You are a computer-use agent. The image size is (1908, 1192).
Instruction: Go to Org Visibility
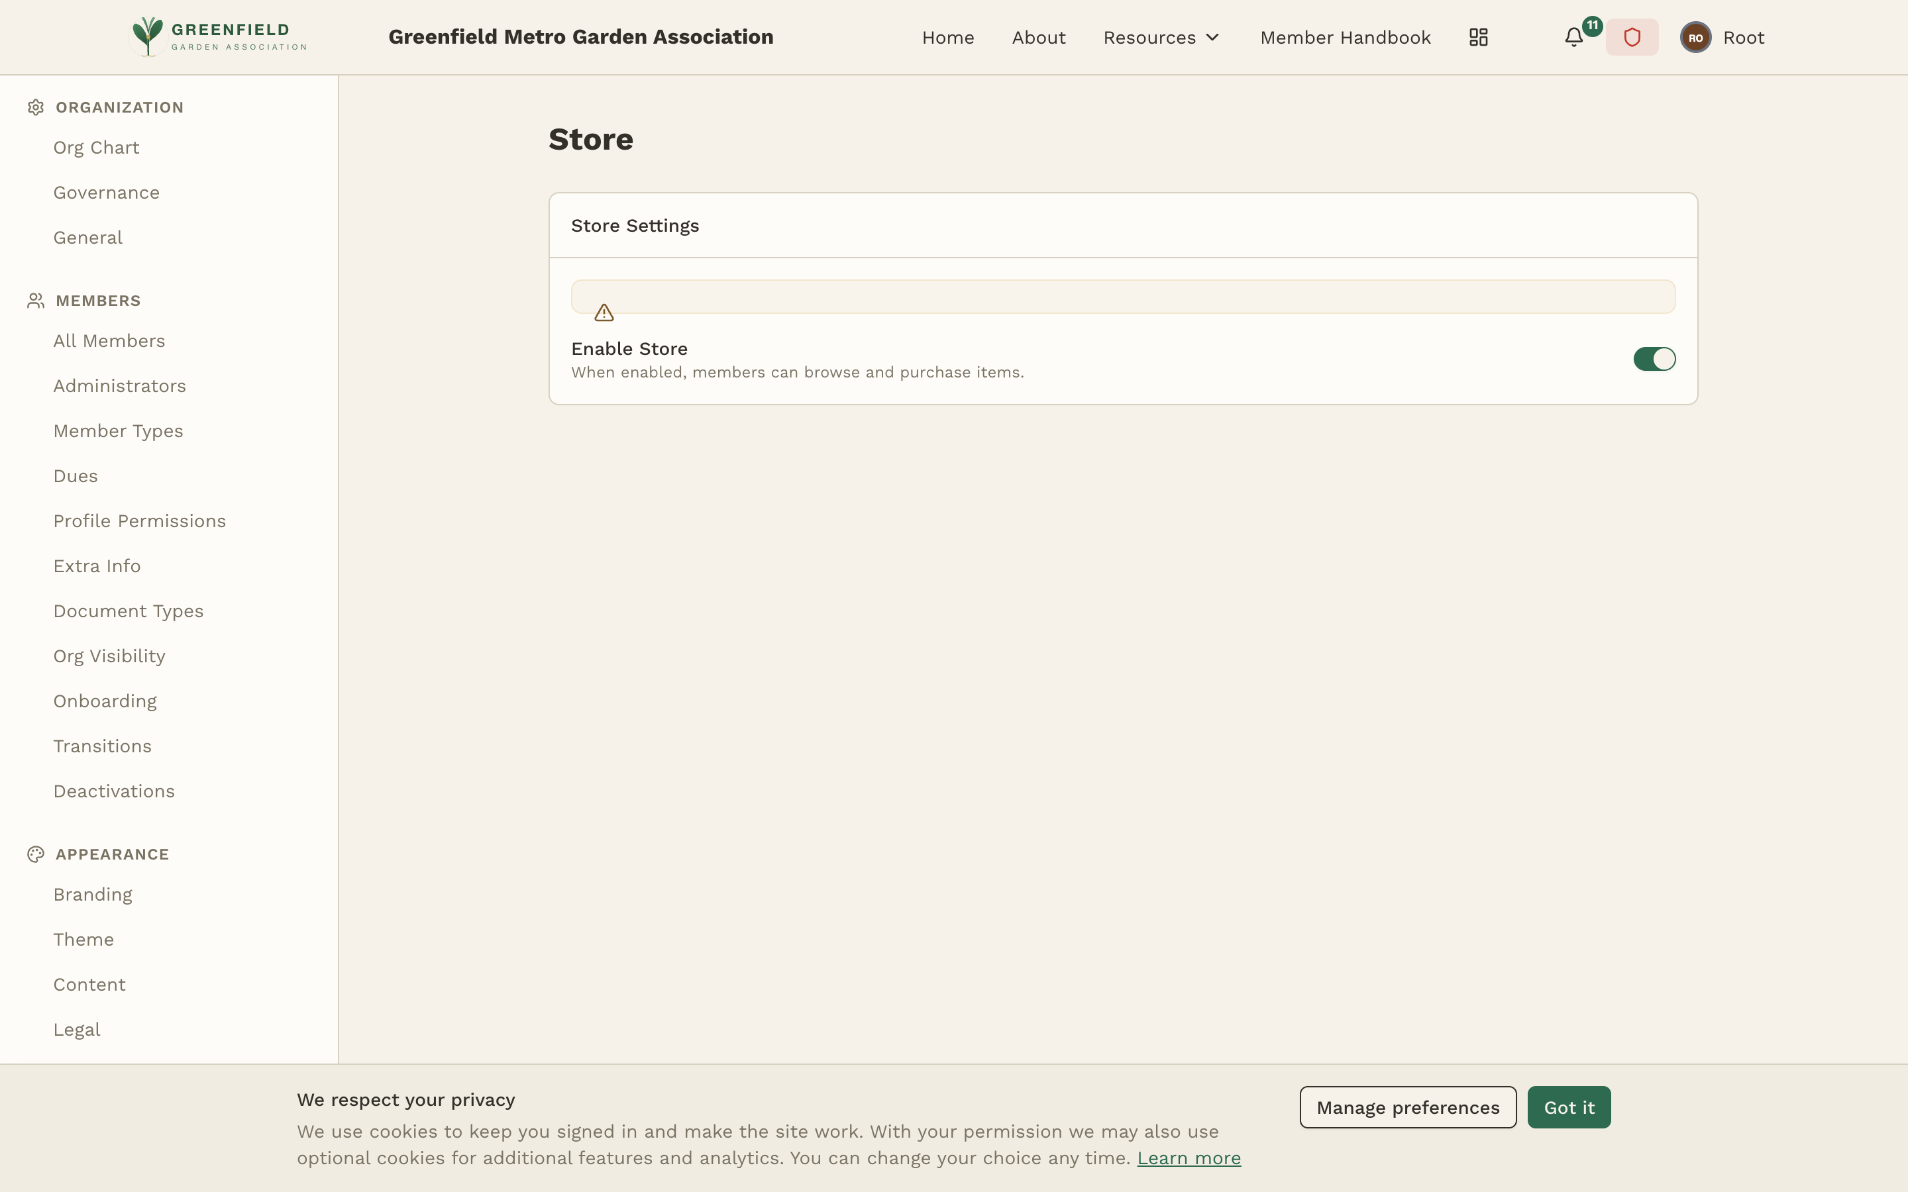pos(109,656)
